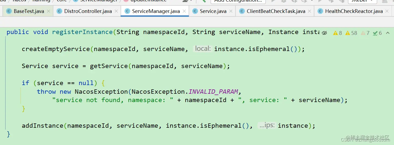Click the 'new' keyword before NacosException
Image resolution: width=394 pixels, height=145 pixels.
click(65, 92)
